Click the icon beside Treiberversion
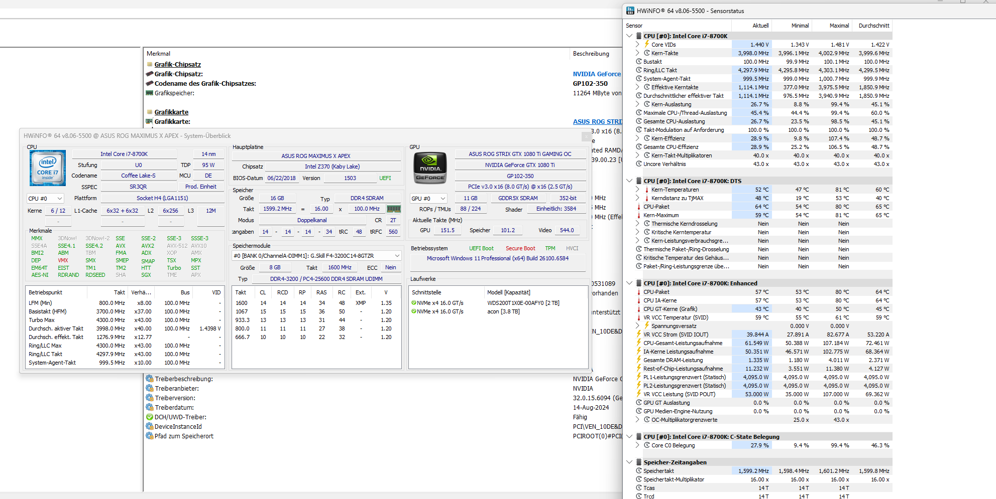Image resolution: width=996 pixels, height=499 pixels. (150, 398)
